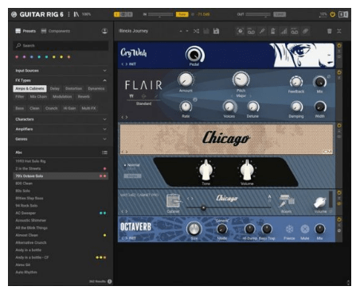Click the Multi FX tag button
356x290 pixels.
[88, 108]
